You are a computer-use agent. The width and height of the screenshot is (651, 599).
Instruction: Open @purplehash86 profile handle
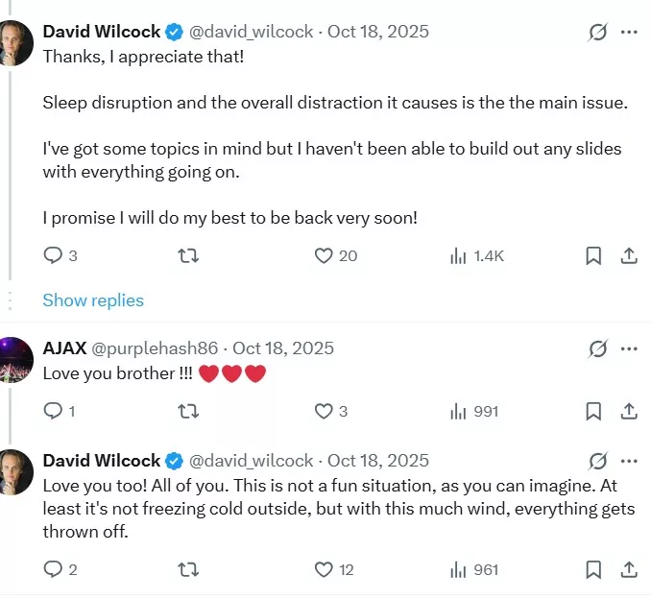(x=155, y=348)
